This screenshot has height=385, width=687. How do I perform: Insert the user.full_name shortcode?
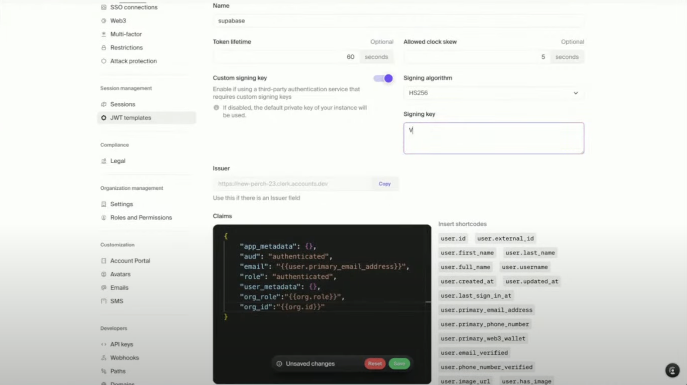tap(466, 267)
